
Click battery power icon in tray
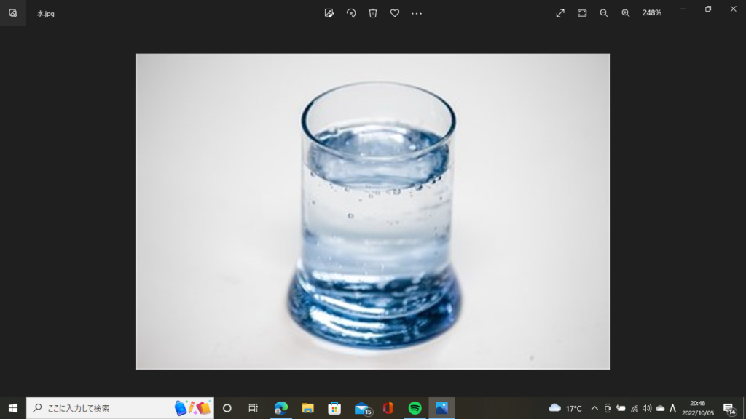621,408
